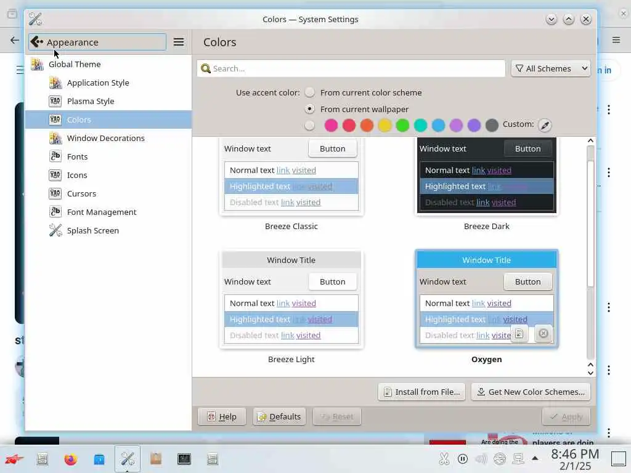Choose the pink accent color
631x473 pixels.
[331, 125]
